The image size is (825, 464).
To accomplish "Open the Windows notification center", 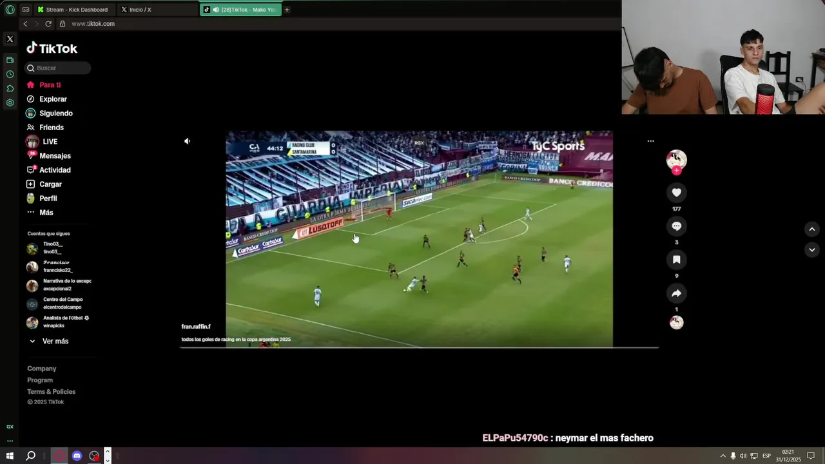I will click(811, 456).
